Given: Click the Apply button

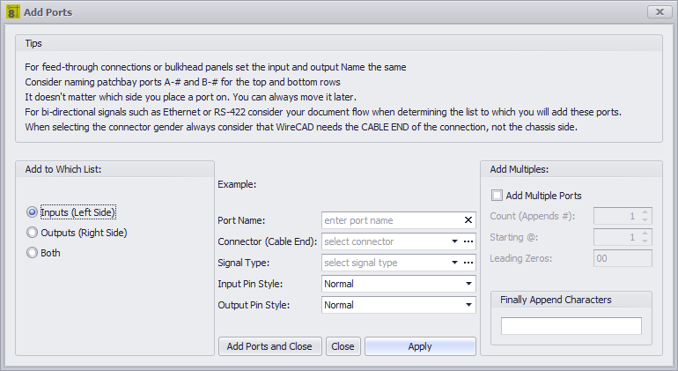Looking at the screenshot, I should (420, 346).
